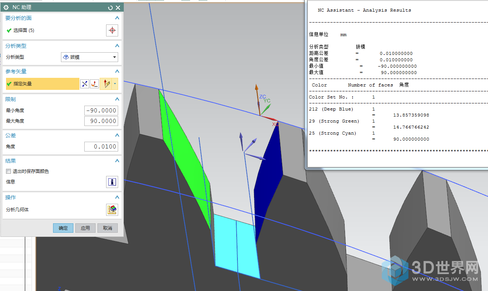The image size is (488, 291).
Task: Click the 分析几何体 analyze icon
Action: (x=112, y=210)
